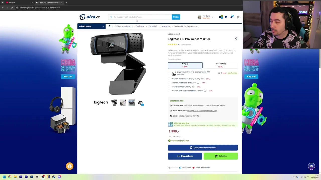Click info icon for Logitech Zone 300 headset
The width and height of the screenshot is (321, 180).
(219, 73)
